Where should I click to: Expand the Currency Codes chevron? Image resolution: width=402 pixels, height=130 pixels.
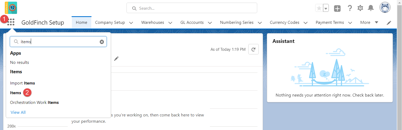306,23
